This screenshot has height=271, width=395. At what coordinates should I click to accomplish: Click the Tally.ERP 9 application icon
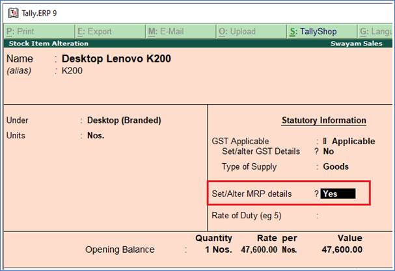pyautogui.click(x=13, y=13)
